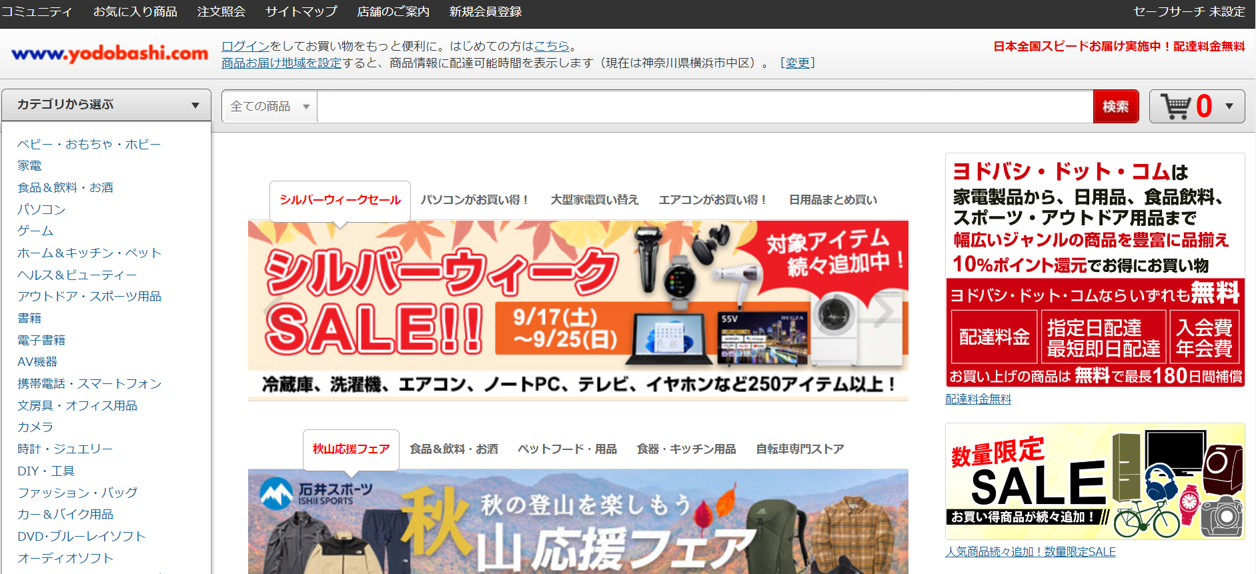Click 商品お届け地域を設定 link
1256x574 pixels.
[x=281, y=63]
